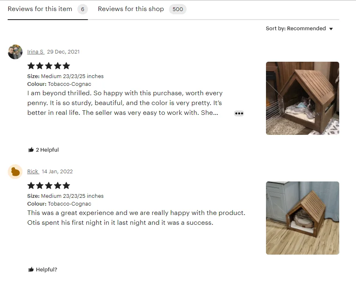356x282 pixels.
Task: Open the dog house photo in Irina's review
Action: [302, 98]
